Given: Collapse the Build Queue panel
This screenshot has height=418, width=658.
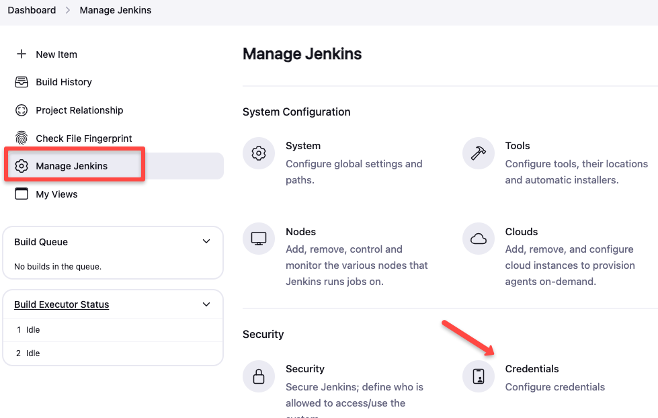Looking at the screenshot, I should click(x=206, y=241).
